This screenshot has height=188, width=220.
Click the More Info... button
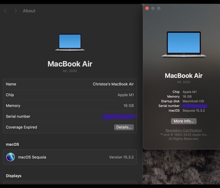[184, 121]
